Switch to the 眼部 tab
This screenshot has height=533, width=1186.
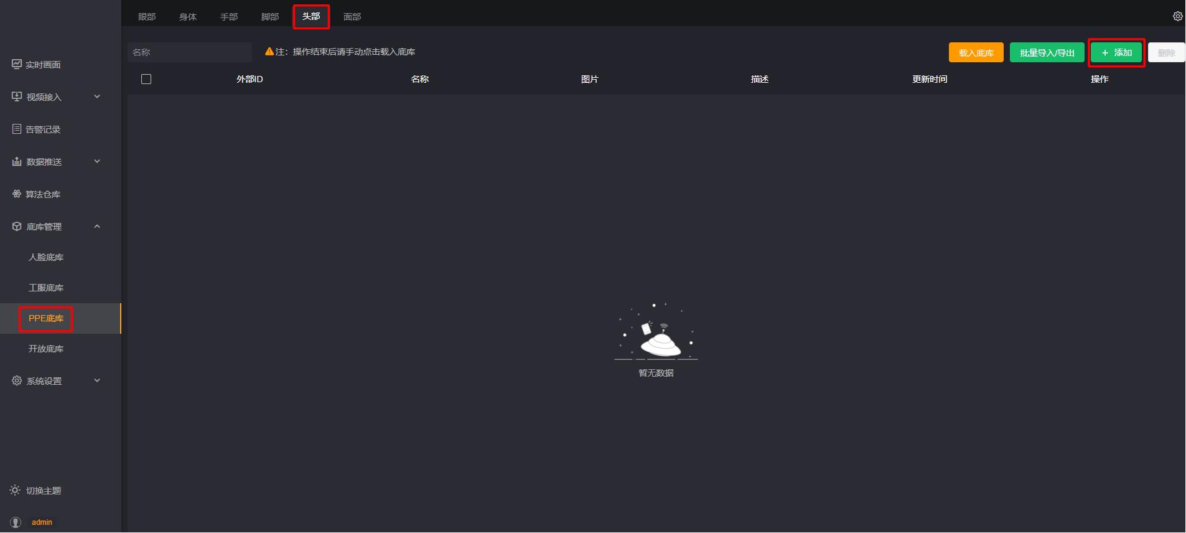point(147,17)
